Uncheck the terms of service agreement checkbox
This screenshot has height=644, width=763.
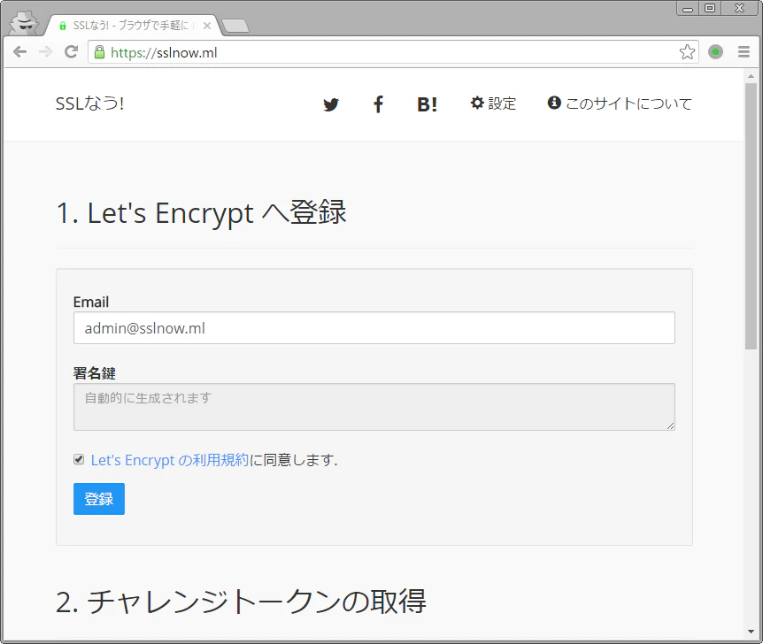[79, 459]
